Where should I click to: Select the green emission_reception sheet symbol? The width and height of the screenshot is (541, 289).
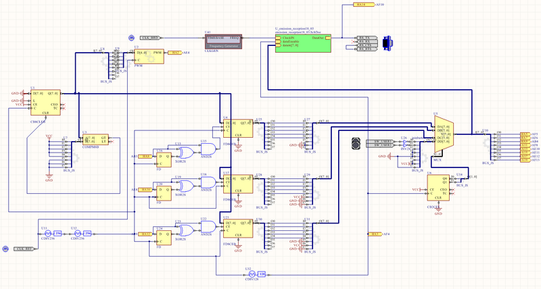pos(302,47)
